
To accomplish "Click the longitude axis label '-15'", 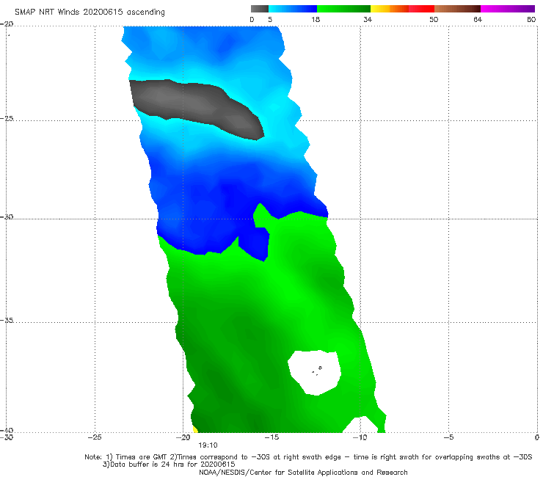I will tap(271, 437).
